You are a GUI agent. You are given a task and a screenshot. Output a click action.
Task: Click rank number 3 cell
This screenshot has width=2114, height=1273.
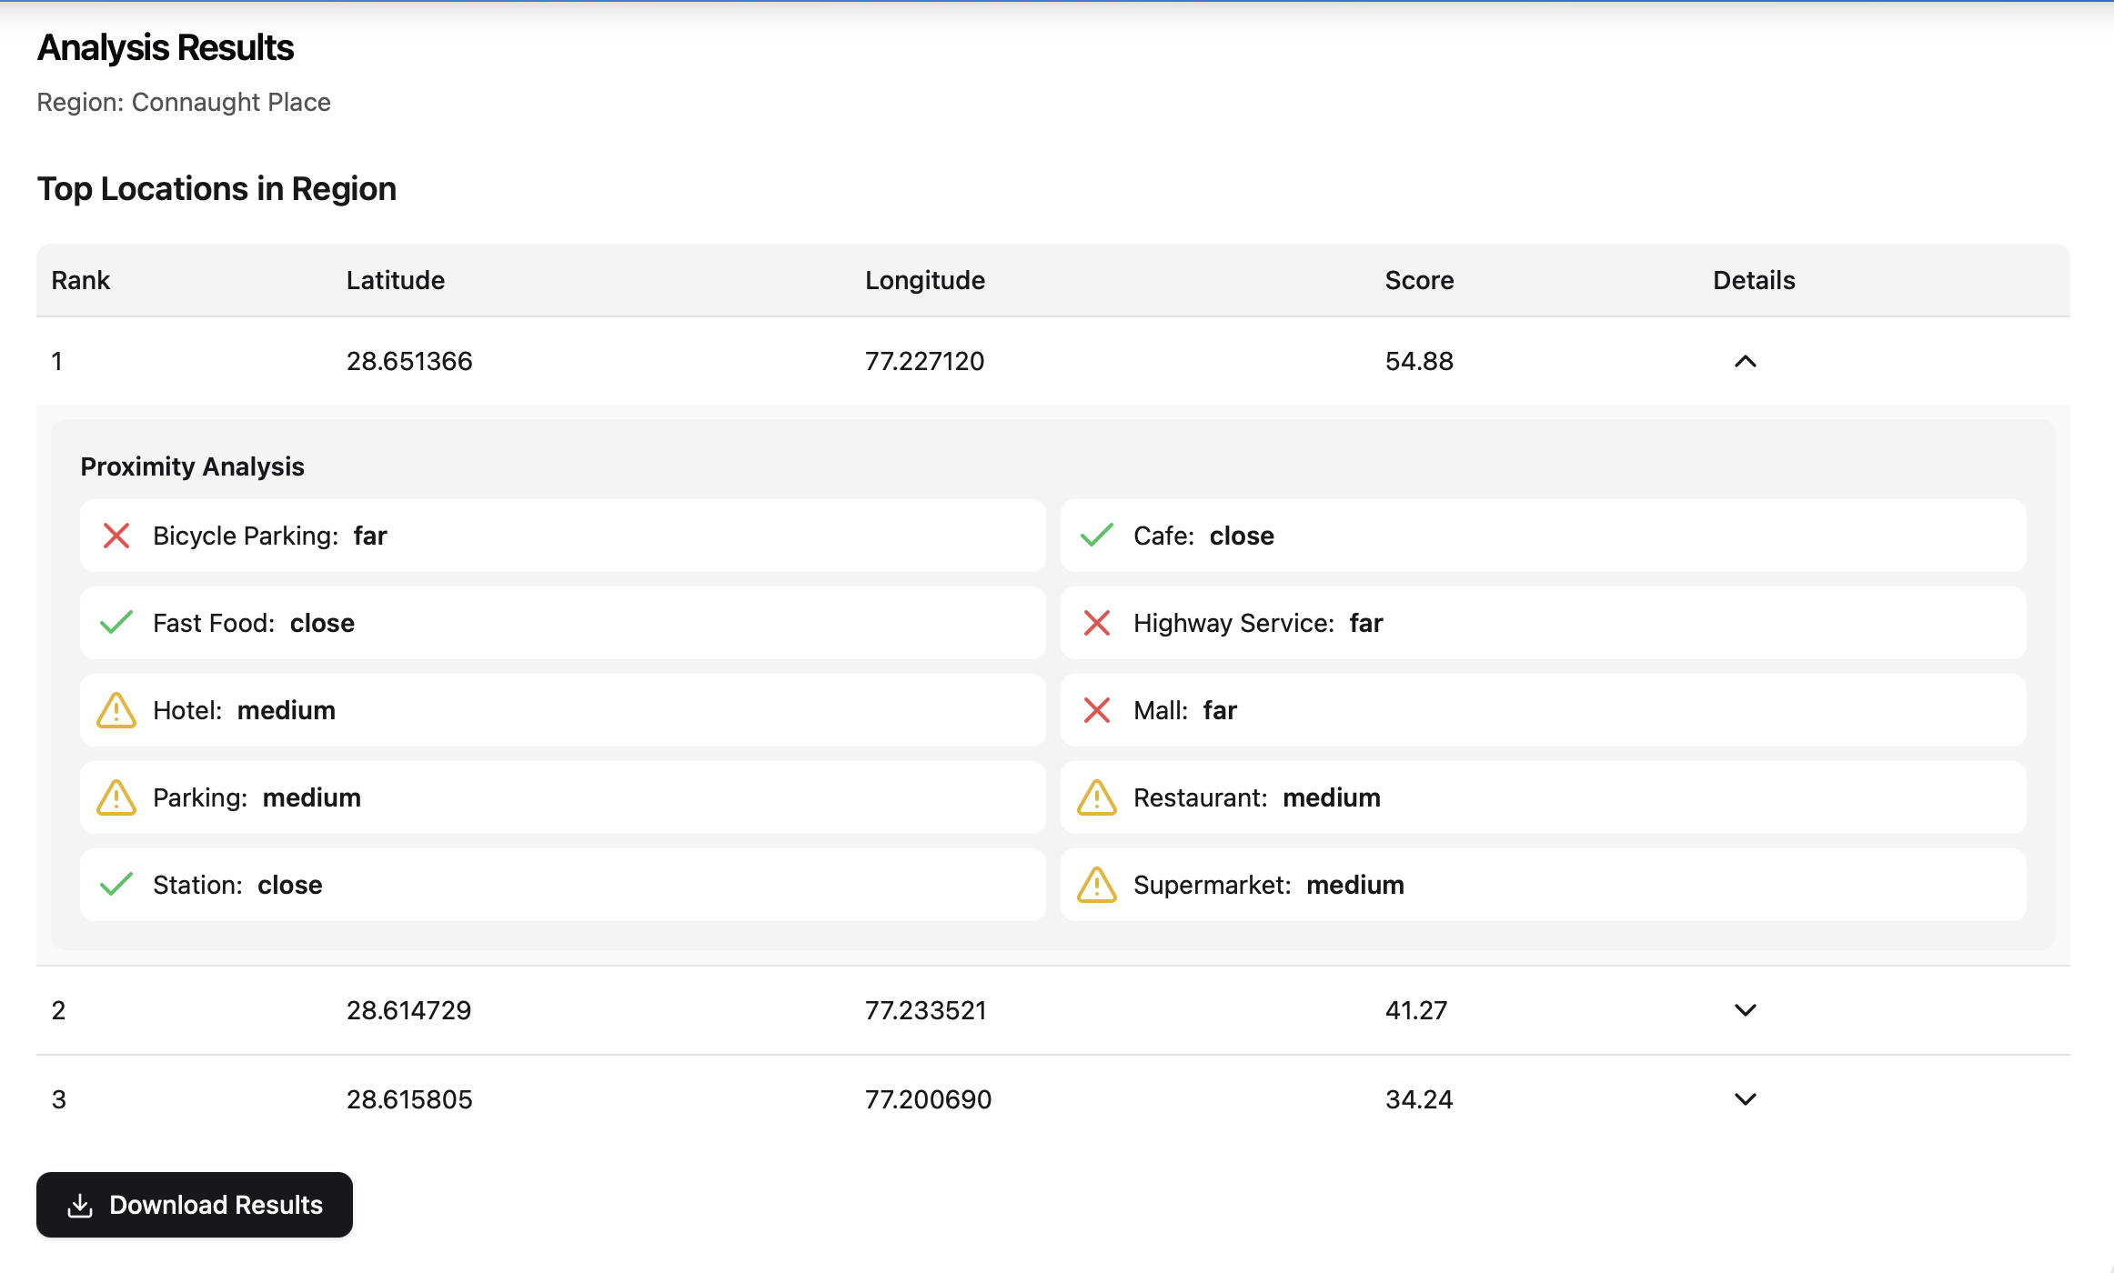[x=59, y=1099]
